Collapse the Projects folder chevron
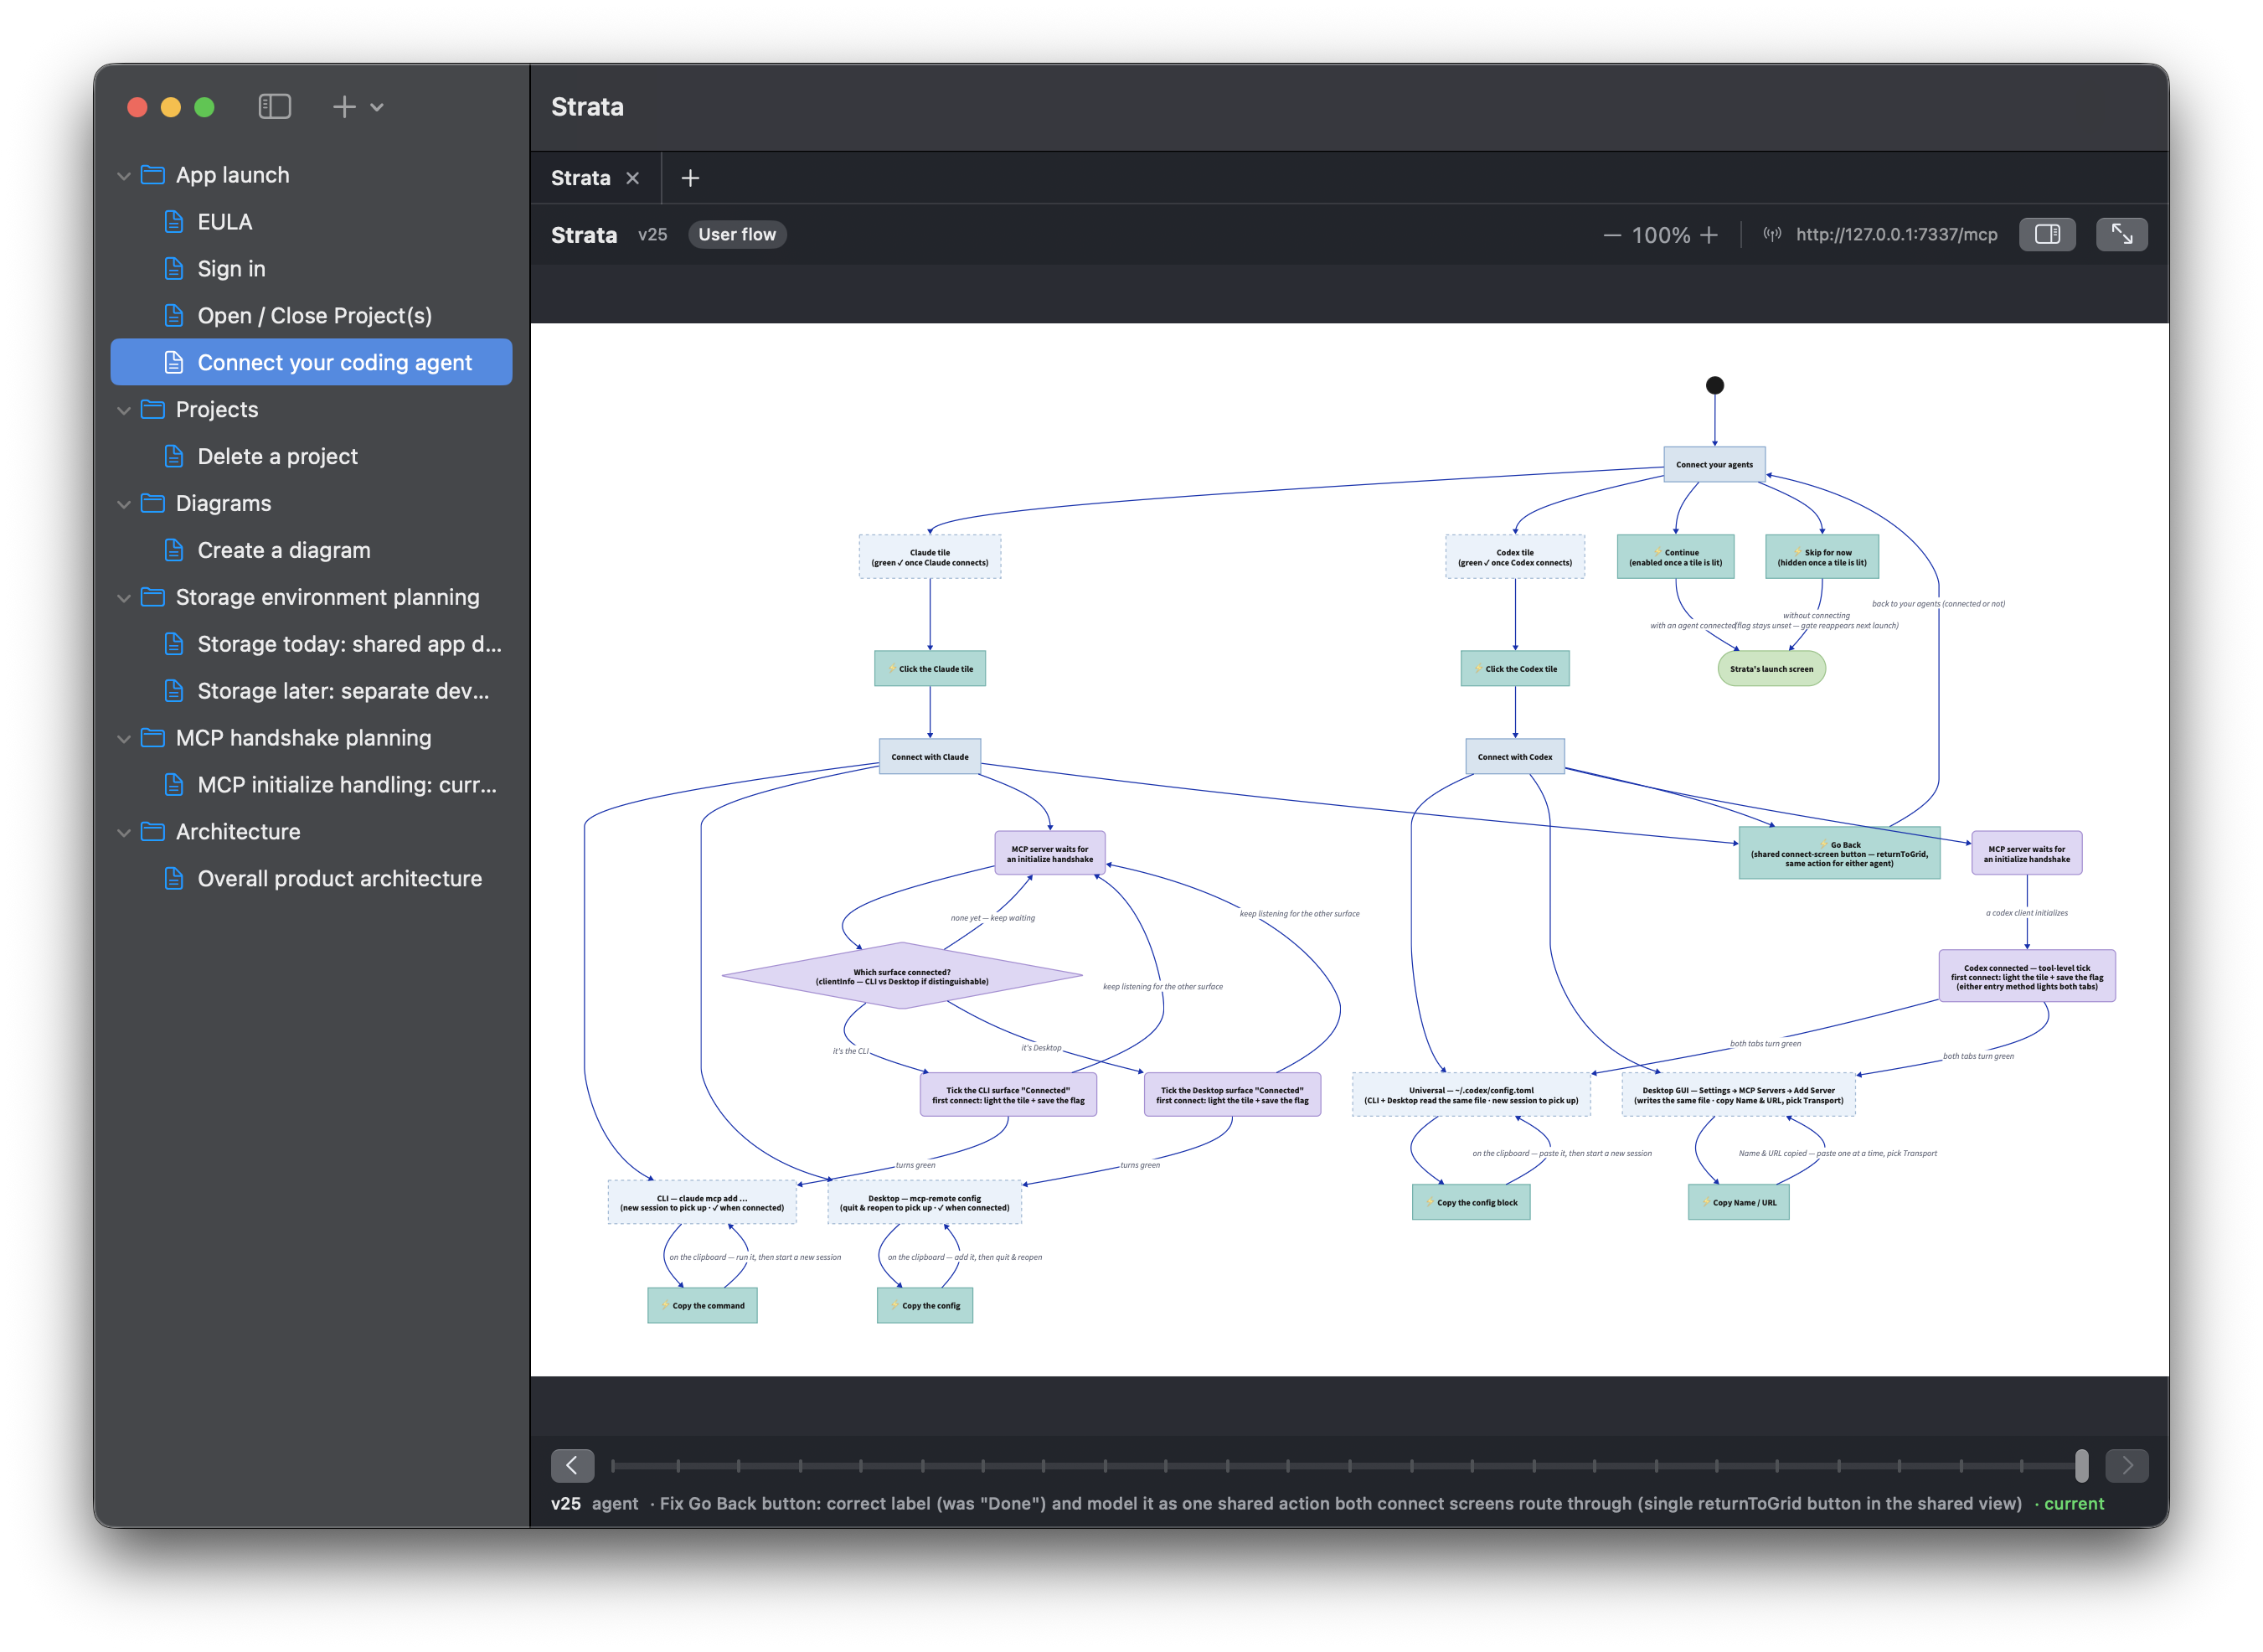The height and width of the screenshot is (1652, 2263). tap(124, 410)
